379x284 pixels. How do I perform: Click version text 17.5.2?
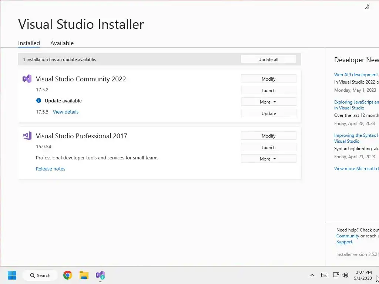tap(42, 89)
